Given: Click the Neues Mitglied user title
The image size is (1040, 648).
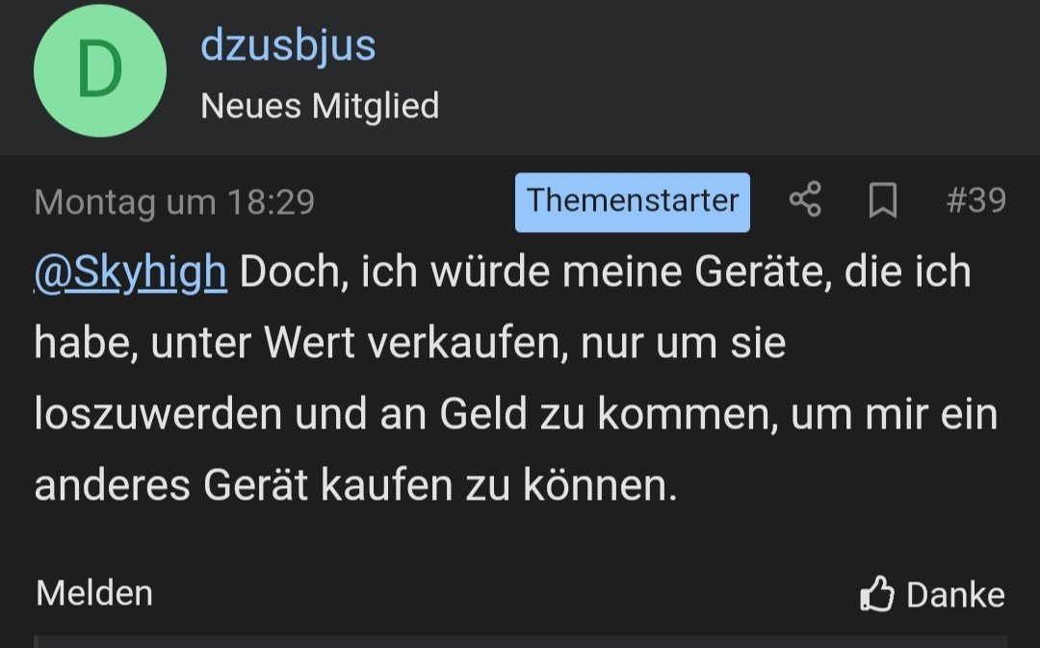Looking at the screenshot, I should click(x=320, y=105).
